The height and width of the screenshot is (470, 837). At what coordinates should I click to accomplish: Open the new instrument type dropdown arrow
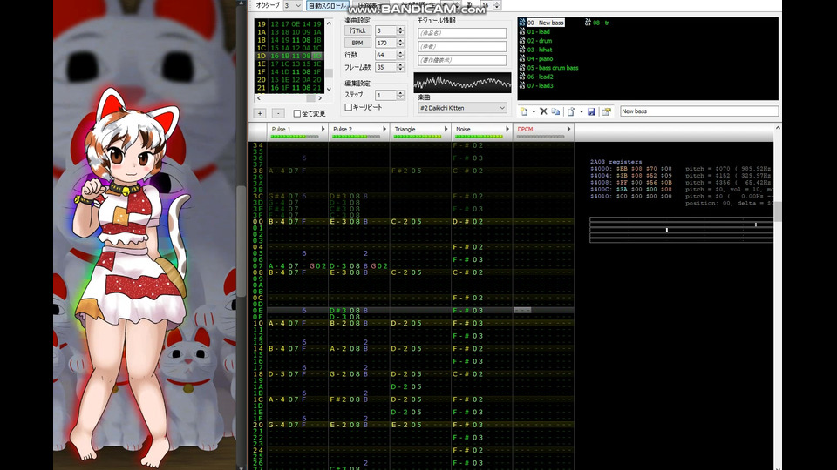pos(534,111)
